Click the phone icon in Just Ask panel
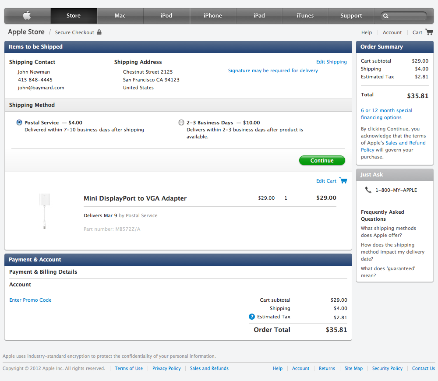438x381 pixels. (368, 190)
